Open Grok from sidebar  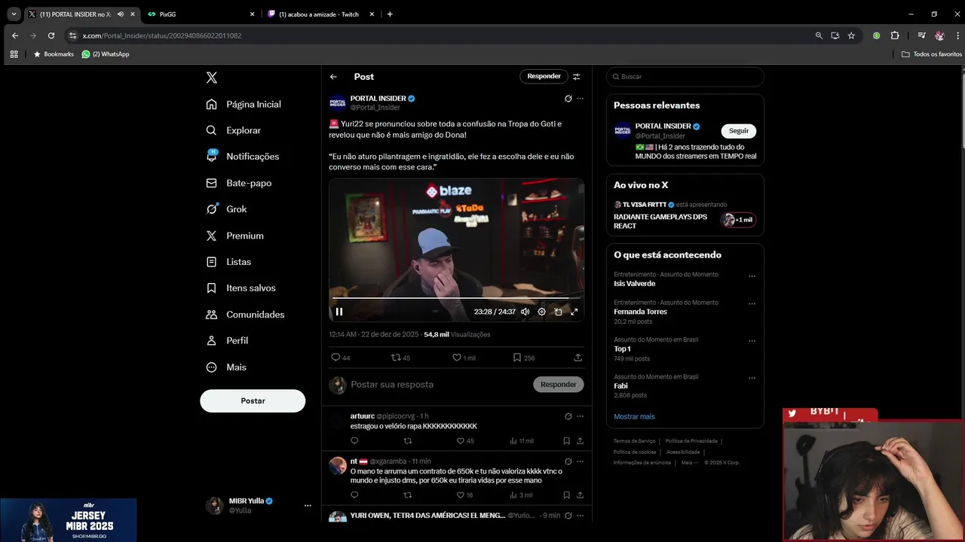[227, 209]
